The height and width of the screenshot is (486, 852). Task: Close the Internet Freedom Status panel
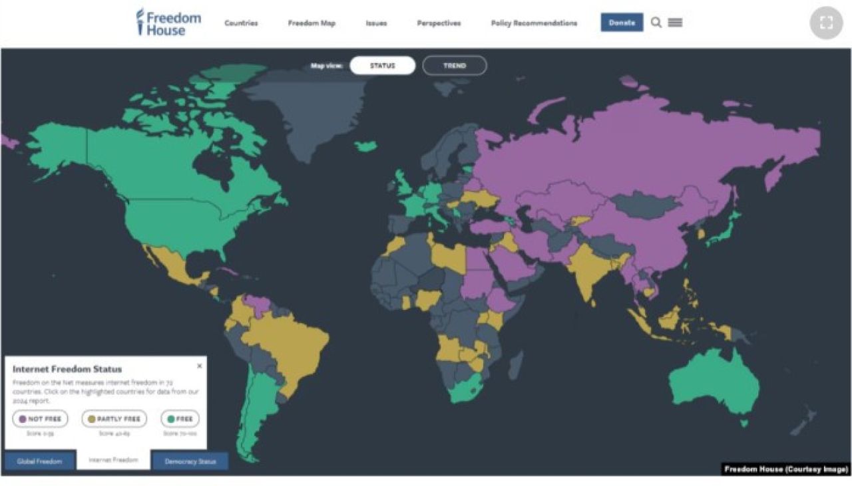tap(199, 366)
